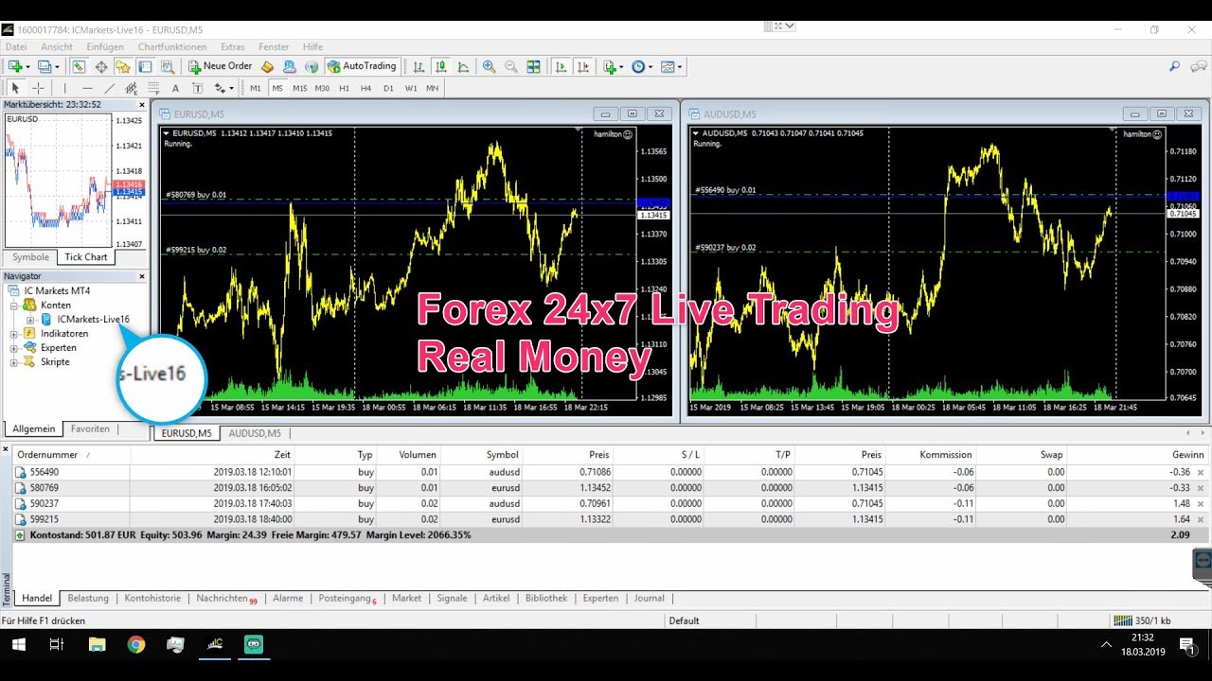Image resolution: width=1212 pixels, height=681 pixels.
Task: Click the Zoom Out magnifier icon
Action: (x=511, y=66)
